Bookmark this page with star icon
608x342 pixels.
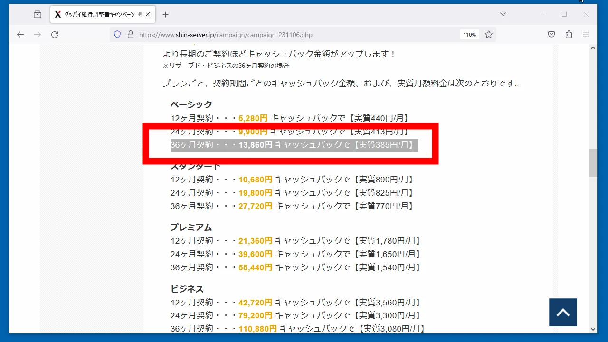click(489, 35)
